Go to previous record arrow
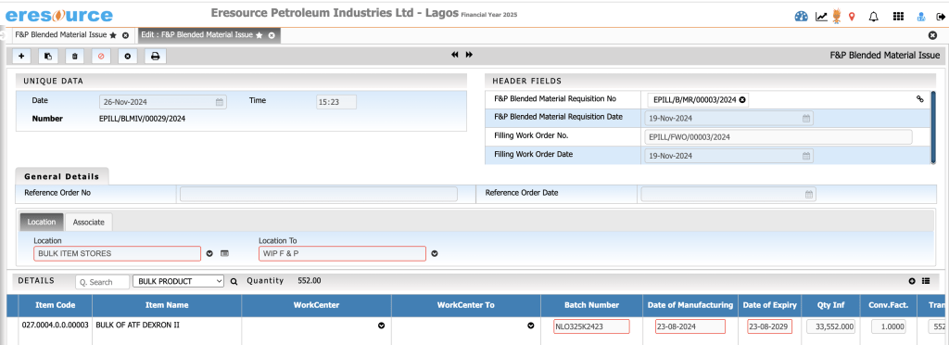Image resolution: width=949 pixels, height=345 pixels. (455, 55)
